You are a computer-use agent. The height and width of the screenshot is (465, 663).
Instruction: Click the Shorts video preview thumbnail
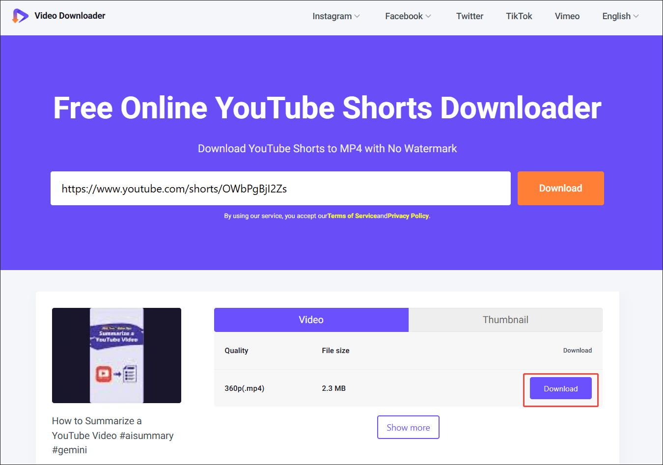click(x=116, y=356)
